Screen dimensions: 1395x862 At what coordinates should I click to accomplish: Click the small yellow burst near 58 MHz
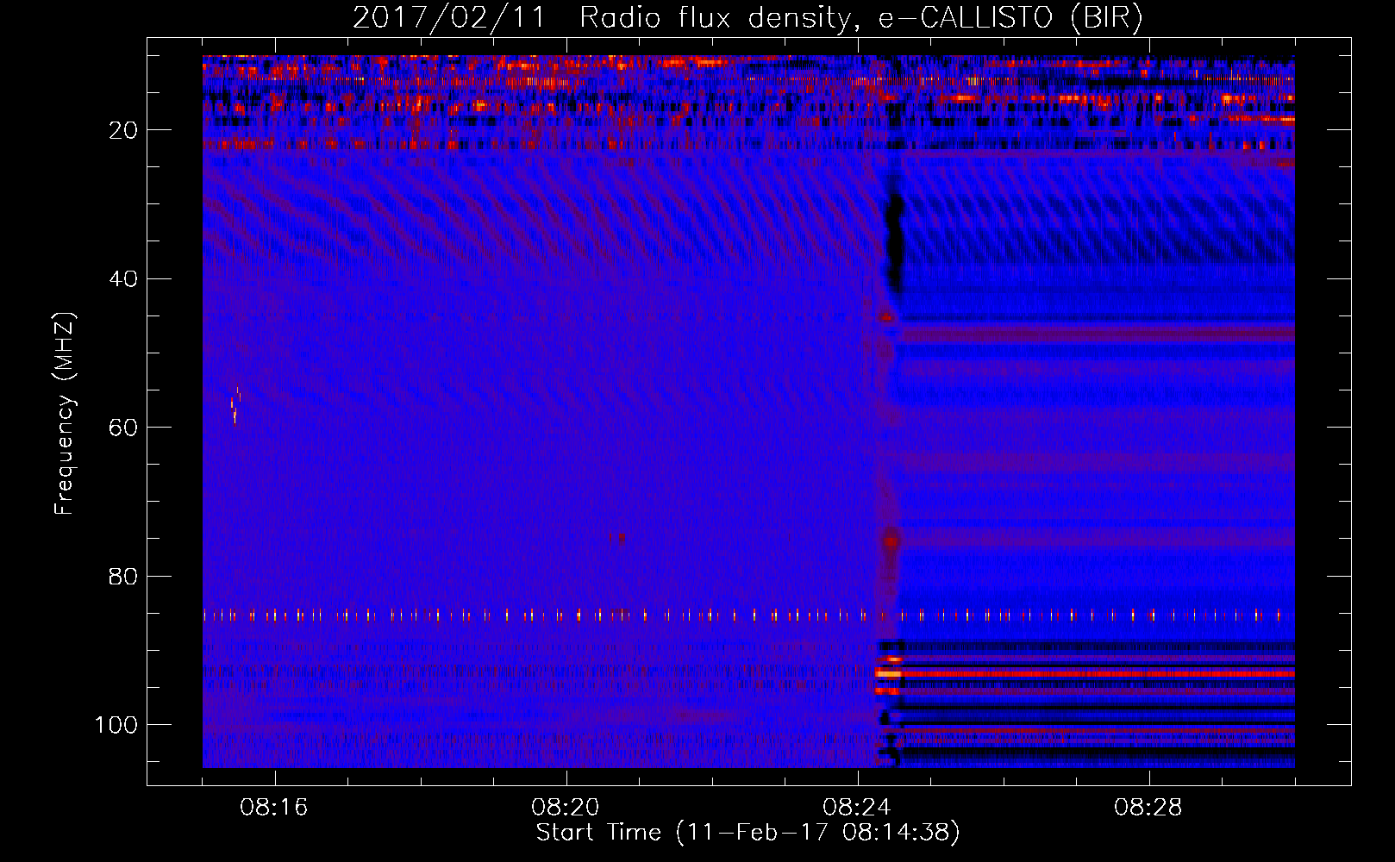pos(235,406)
